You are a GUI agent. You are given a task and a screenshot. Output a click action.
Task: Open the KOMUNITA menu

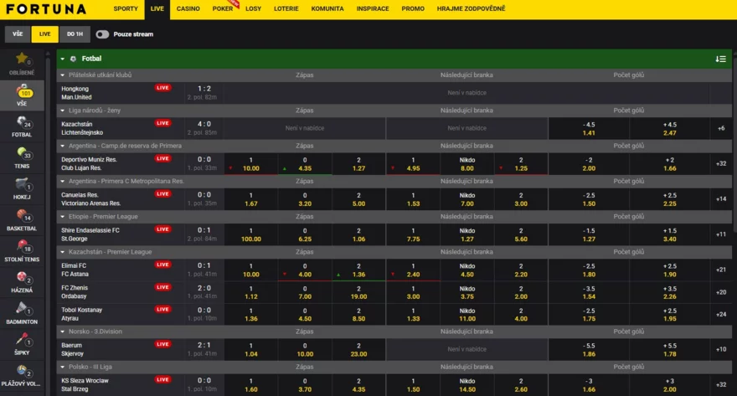point(327,9)
